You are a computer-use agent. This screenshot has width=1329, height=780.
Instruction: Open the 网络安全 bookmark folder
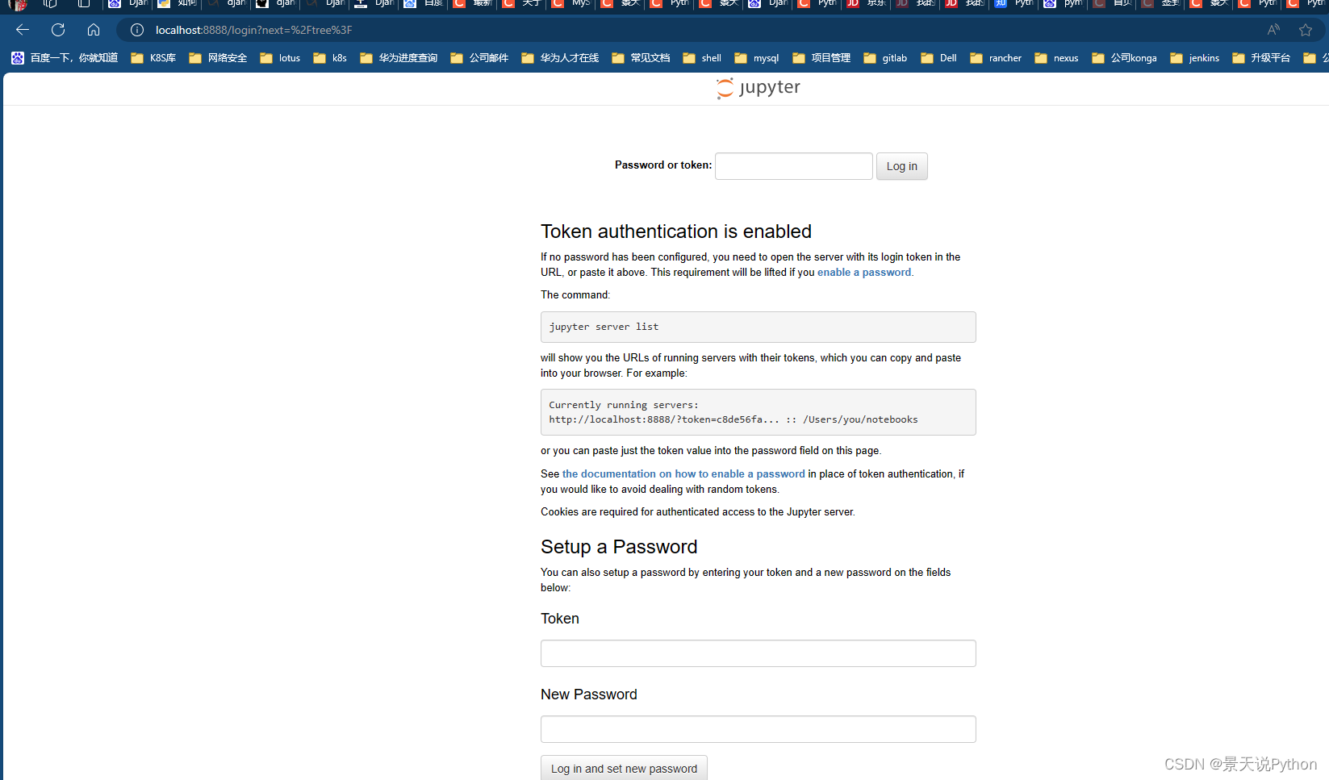218,58
